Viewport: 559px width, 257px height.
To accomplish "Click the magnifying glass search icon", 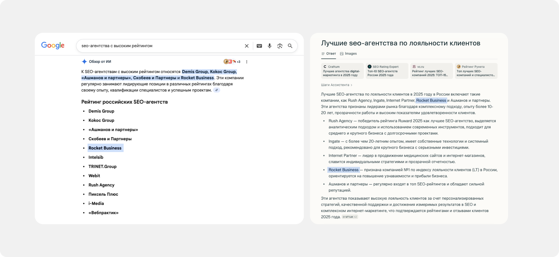I will click(x=290, y=46).
